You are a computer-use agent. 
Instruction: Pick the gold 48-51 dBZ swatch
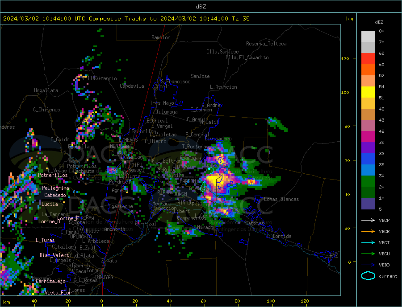point(368,103)
